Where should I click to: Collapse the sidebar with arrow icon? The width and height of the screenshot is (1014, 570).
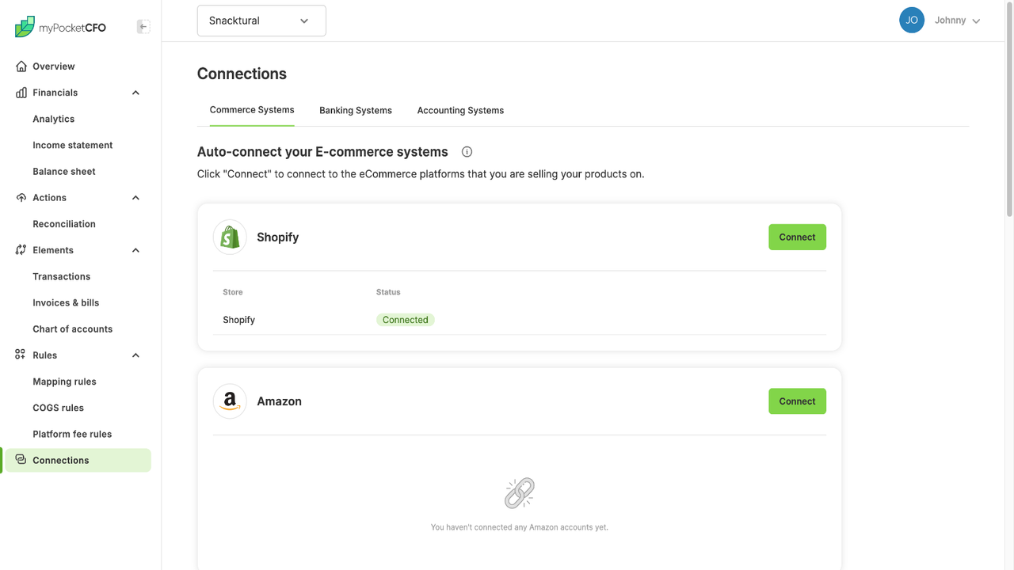tap(143, 27)
